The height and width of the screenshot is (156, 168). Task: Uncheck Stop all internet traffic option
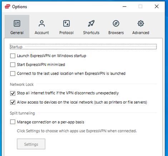[13, 93]
